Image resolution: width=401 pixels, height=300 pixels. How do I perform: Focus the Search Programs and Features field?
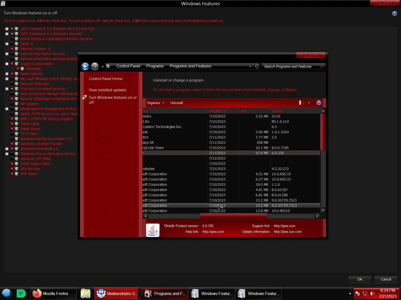click(x=291, y=66)
